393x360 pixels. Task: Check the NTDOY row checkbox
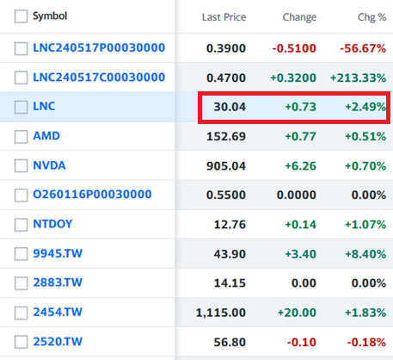click(x=21, y=225)
